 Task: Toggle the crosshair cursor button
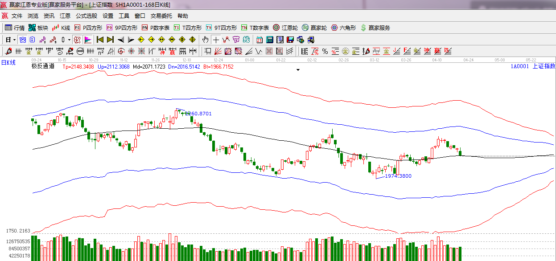pos(216,40)
